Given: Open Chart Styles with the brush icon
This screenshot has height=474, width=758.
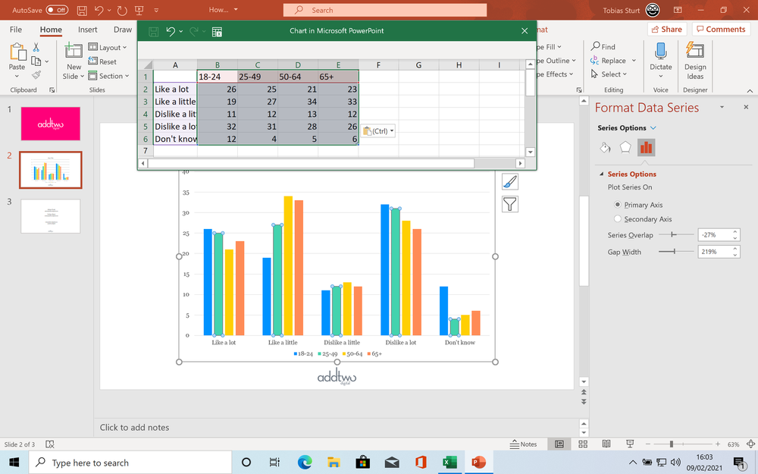Looking at the screenshot, I should 509,181.
